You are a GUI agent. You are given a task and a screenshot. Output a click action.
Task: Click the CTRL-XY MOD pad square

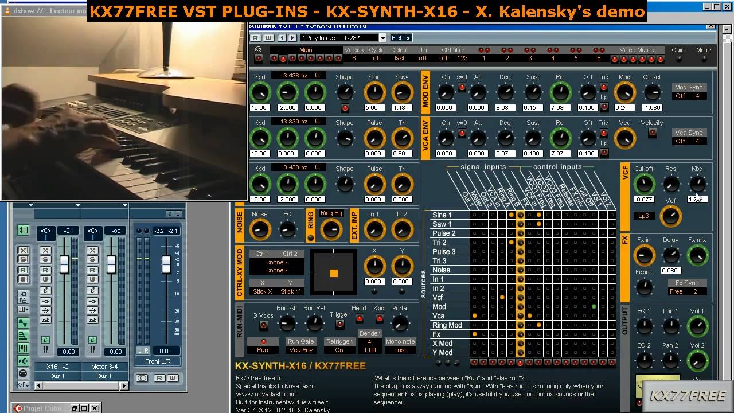click(334, 273)
